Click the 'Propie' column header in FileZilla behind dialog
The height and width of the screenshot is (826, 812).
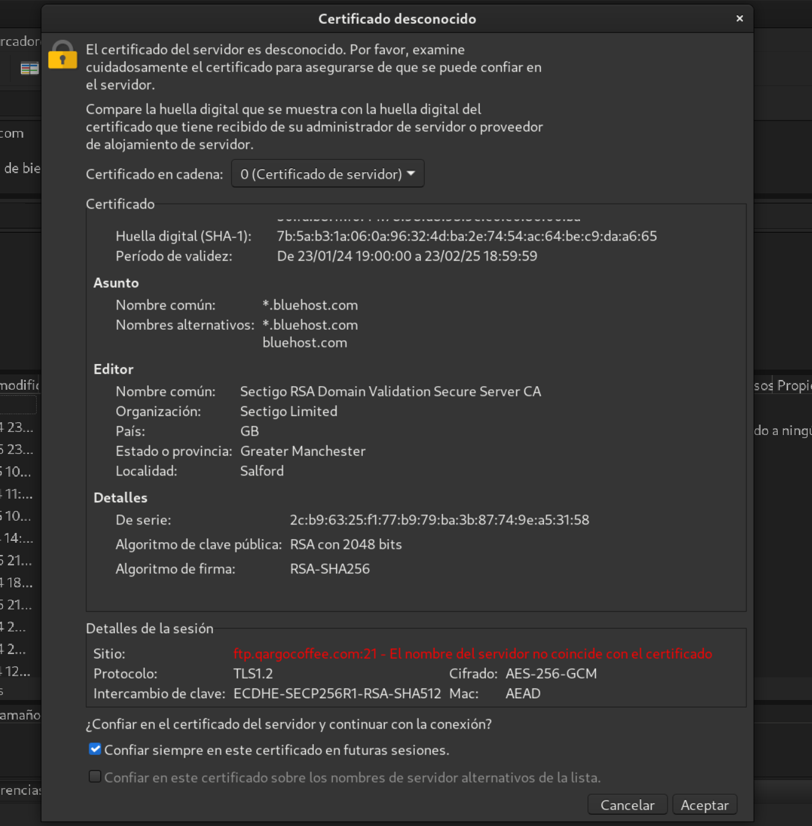click(x=794, y=385)
